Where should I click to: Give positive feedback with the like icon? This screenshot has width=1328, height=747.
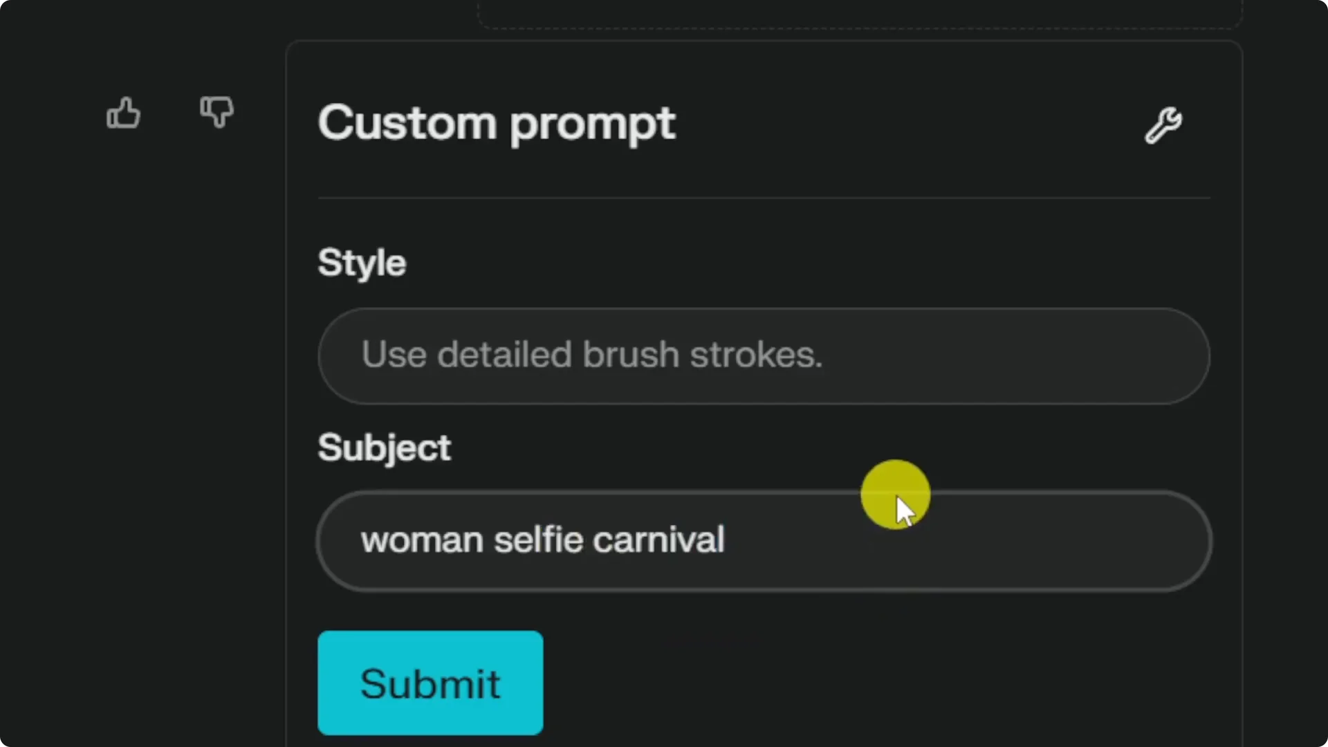123,113
